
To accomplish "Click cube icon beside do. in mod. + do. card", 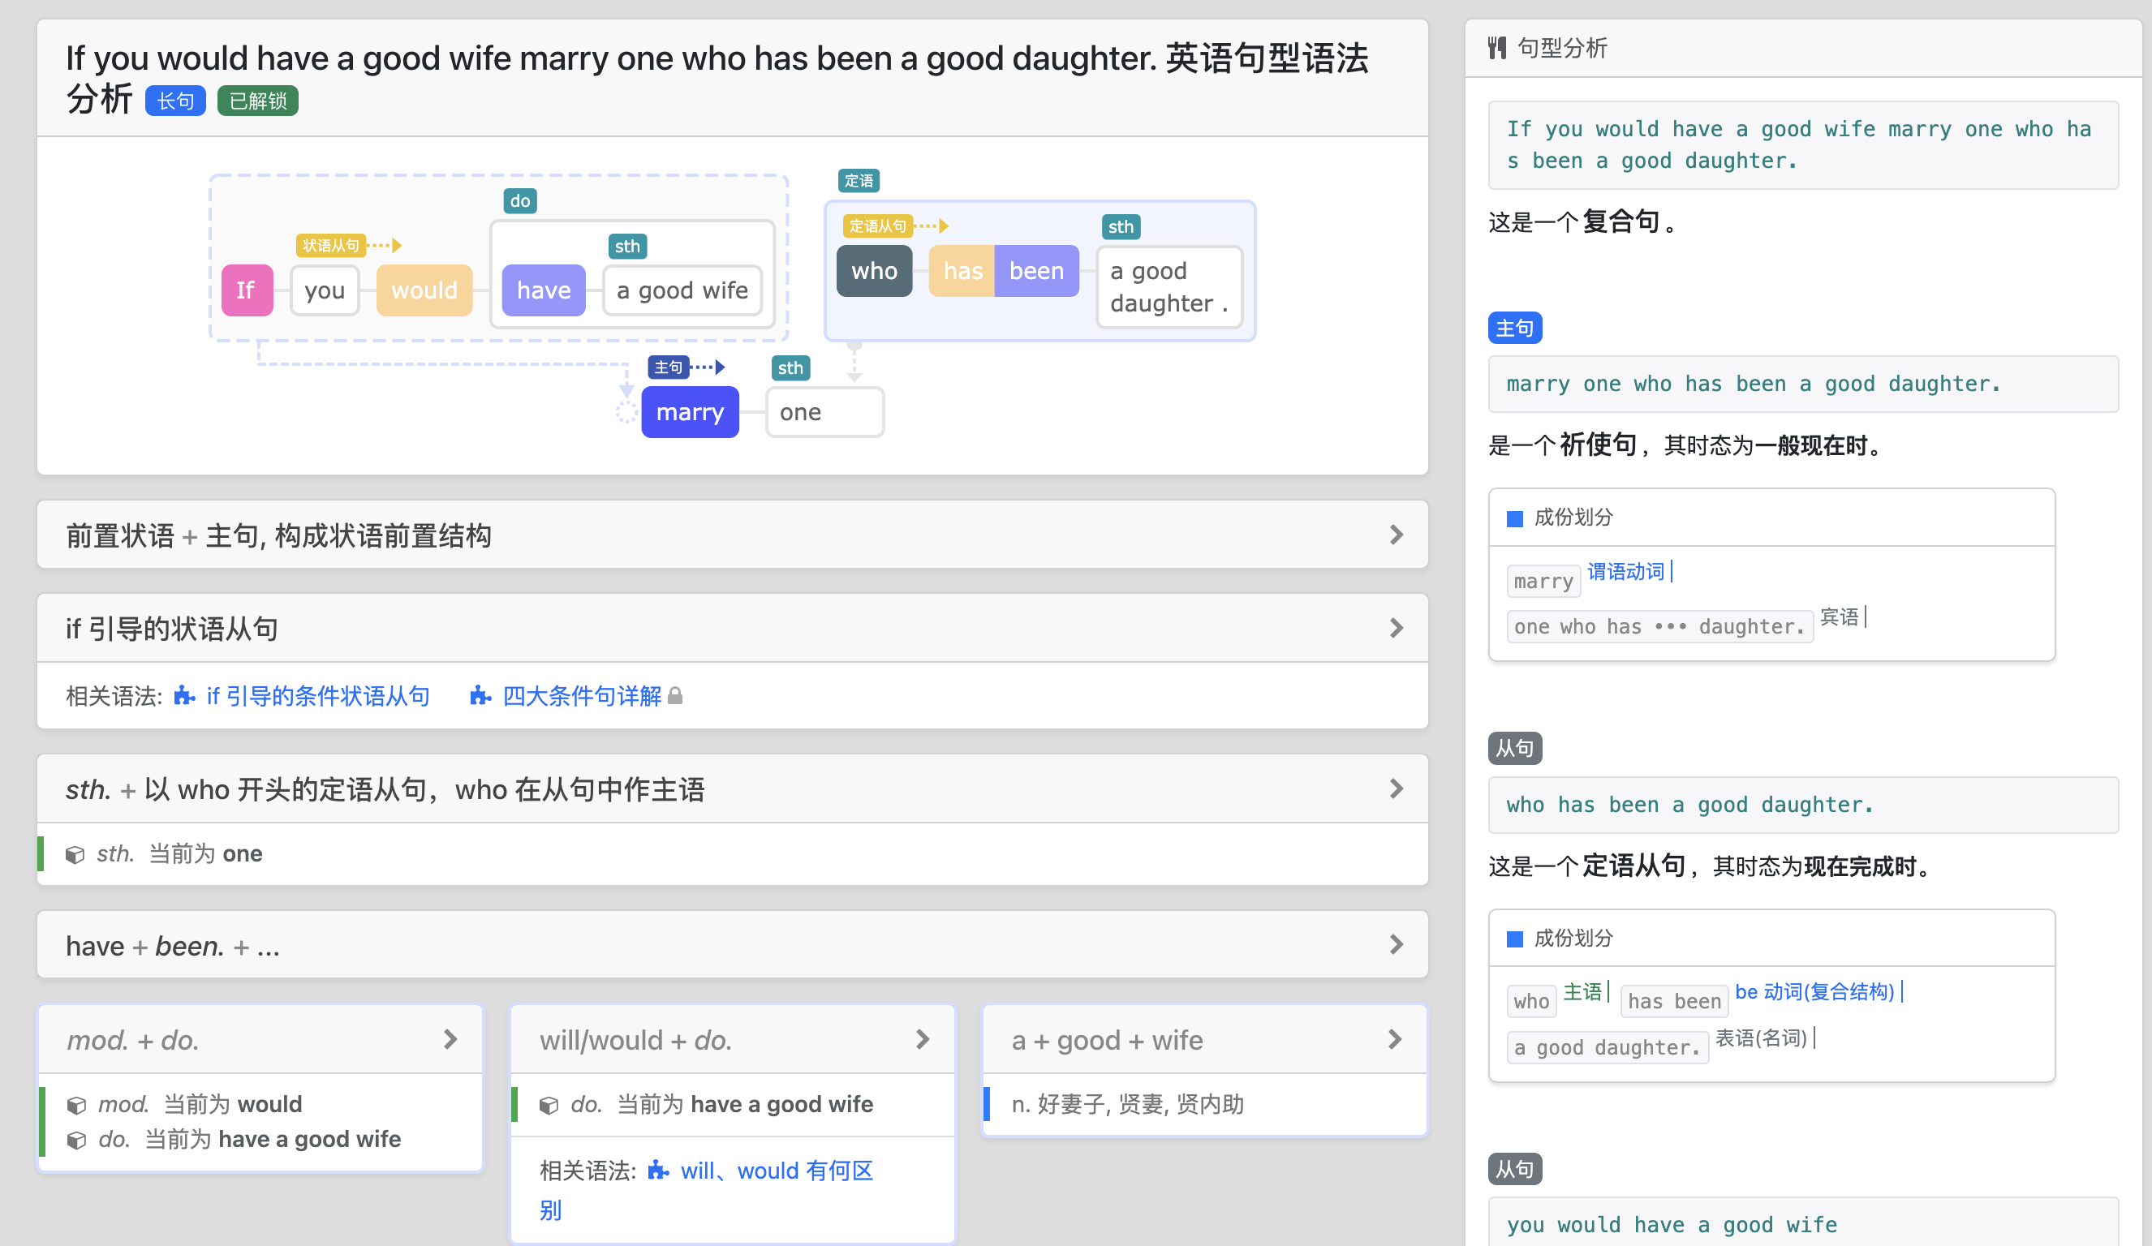I will pyautogui.click(x=76, y=1141).
